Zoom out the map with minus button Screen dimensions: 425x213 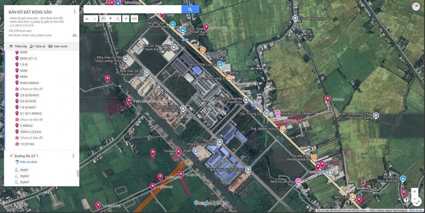coord(414,199)
